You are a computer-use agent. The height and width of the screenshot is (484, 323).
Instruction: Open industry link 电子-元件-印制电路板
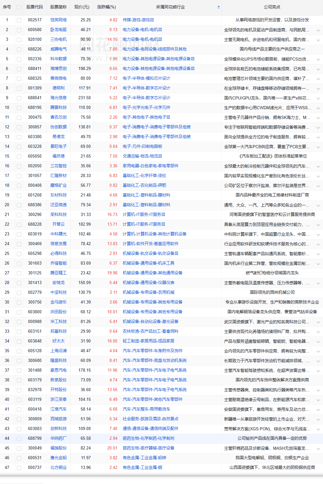[x=143, y=146]
